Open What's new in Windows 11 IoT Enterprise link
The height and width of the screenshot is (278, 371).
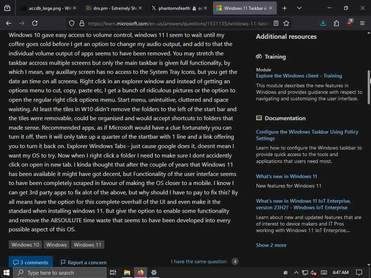303,204
